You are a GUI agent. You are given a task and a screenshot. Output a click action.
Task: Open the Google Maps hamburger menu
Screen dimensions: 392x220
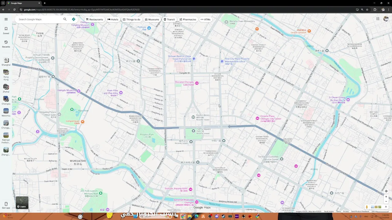6,19
